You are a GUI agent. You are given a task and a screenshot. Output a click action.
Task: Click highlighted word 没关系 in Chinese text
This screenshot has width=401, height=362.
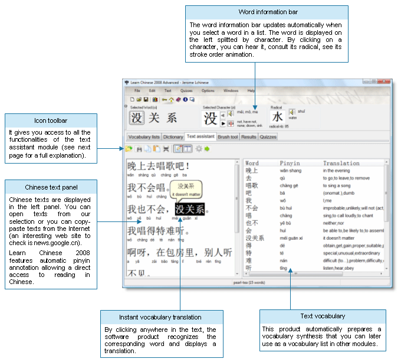point(190,209)
